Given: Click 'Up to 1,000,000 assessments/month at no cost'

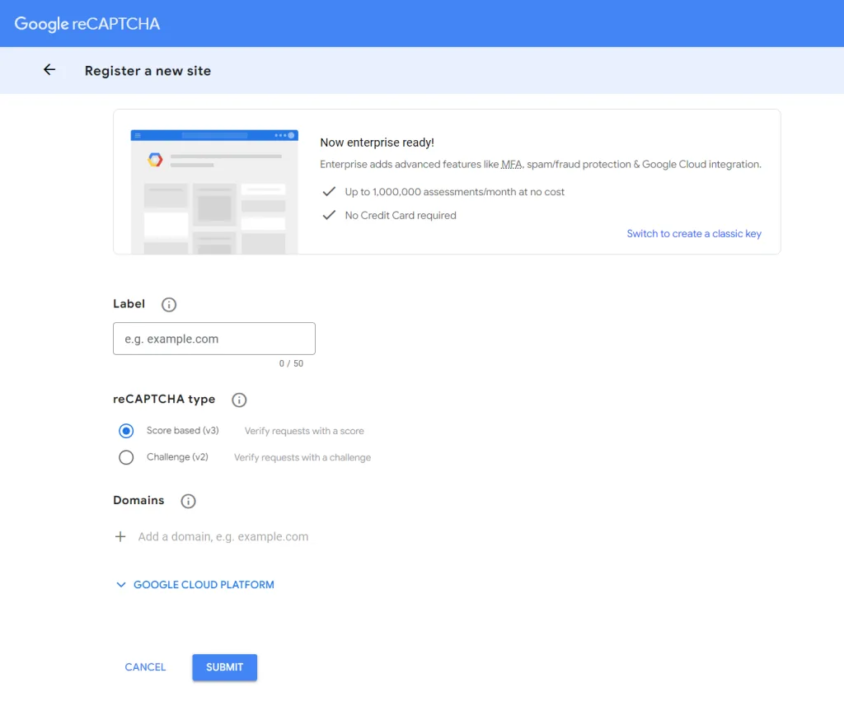Looking at the screenshot, I should tap(455, 192).
